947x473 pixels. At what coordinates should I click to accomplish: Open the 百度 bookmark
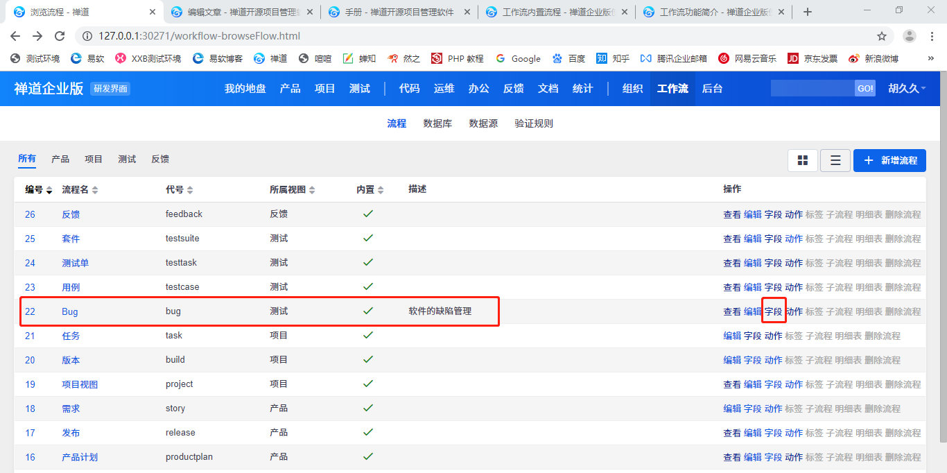(568, 58)
